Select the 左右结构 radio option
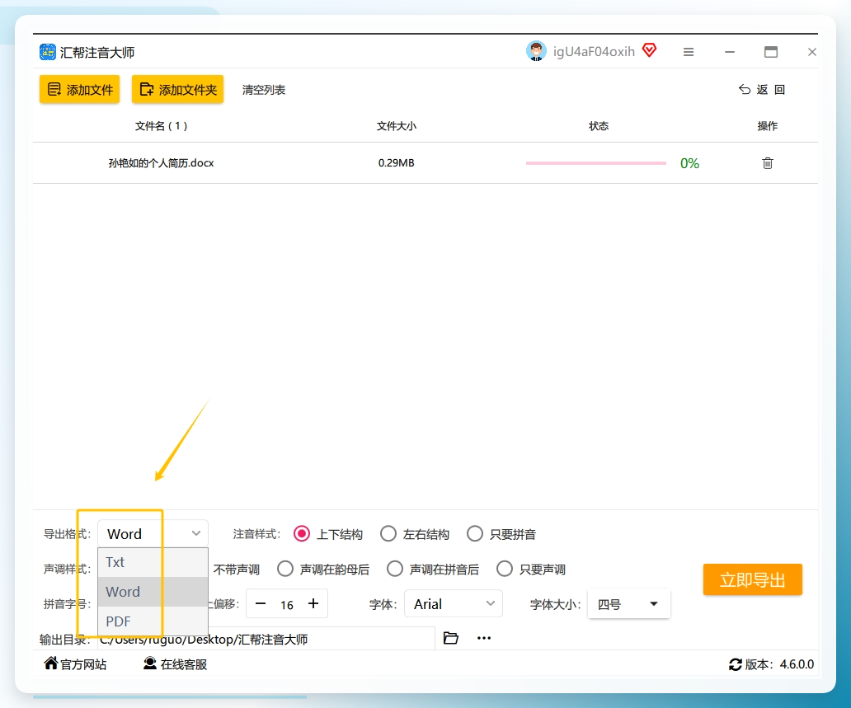 (415, 534)
